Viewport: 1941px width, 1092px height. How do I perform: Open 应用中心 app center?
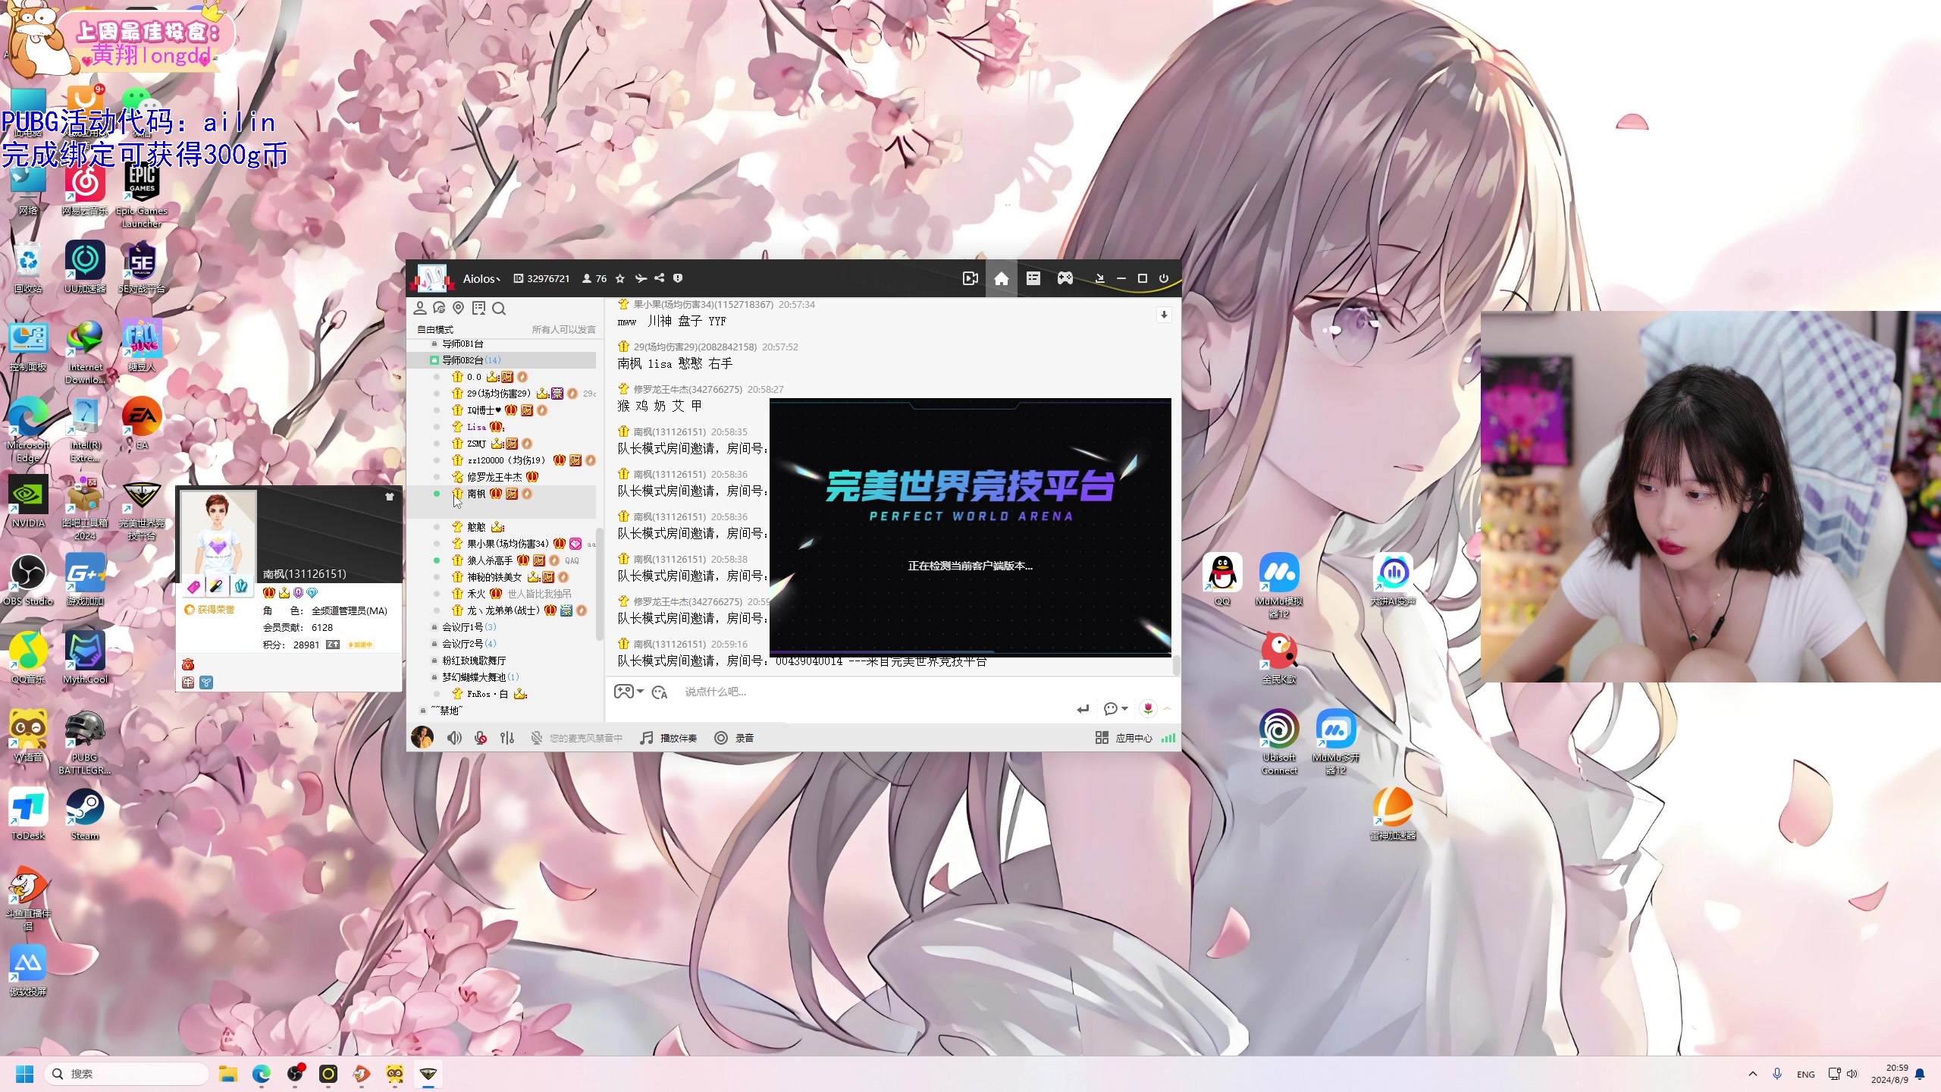tap(1124, 738)
